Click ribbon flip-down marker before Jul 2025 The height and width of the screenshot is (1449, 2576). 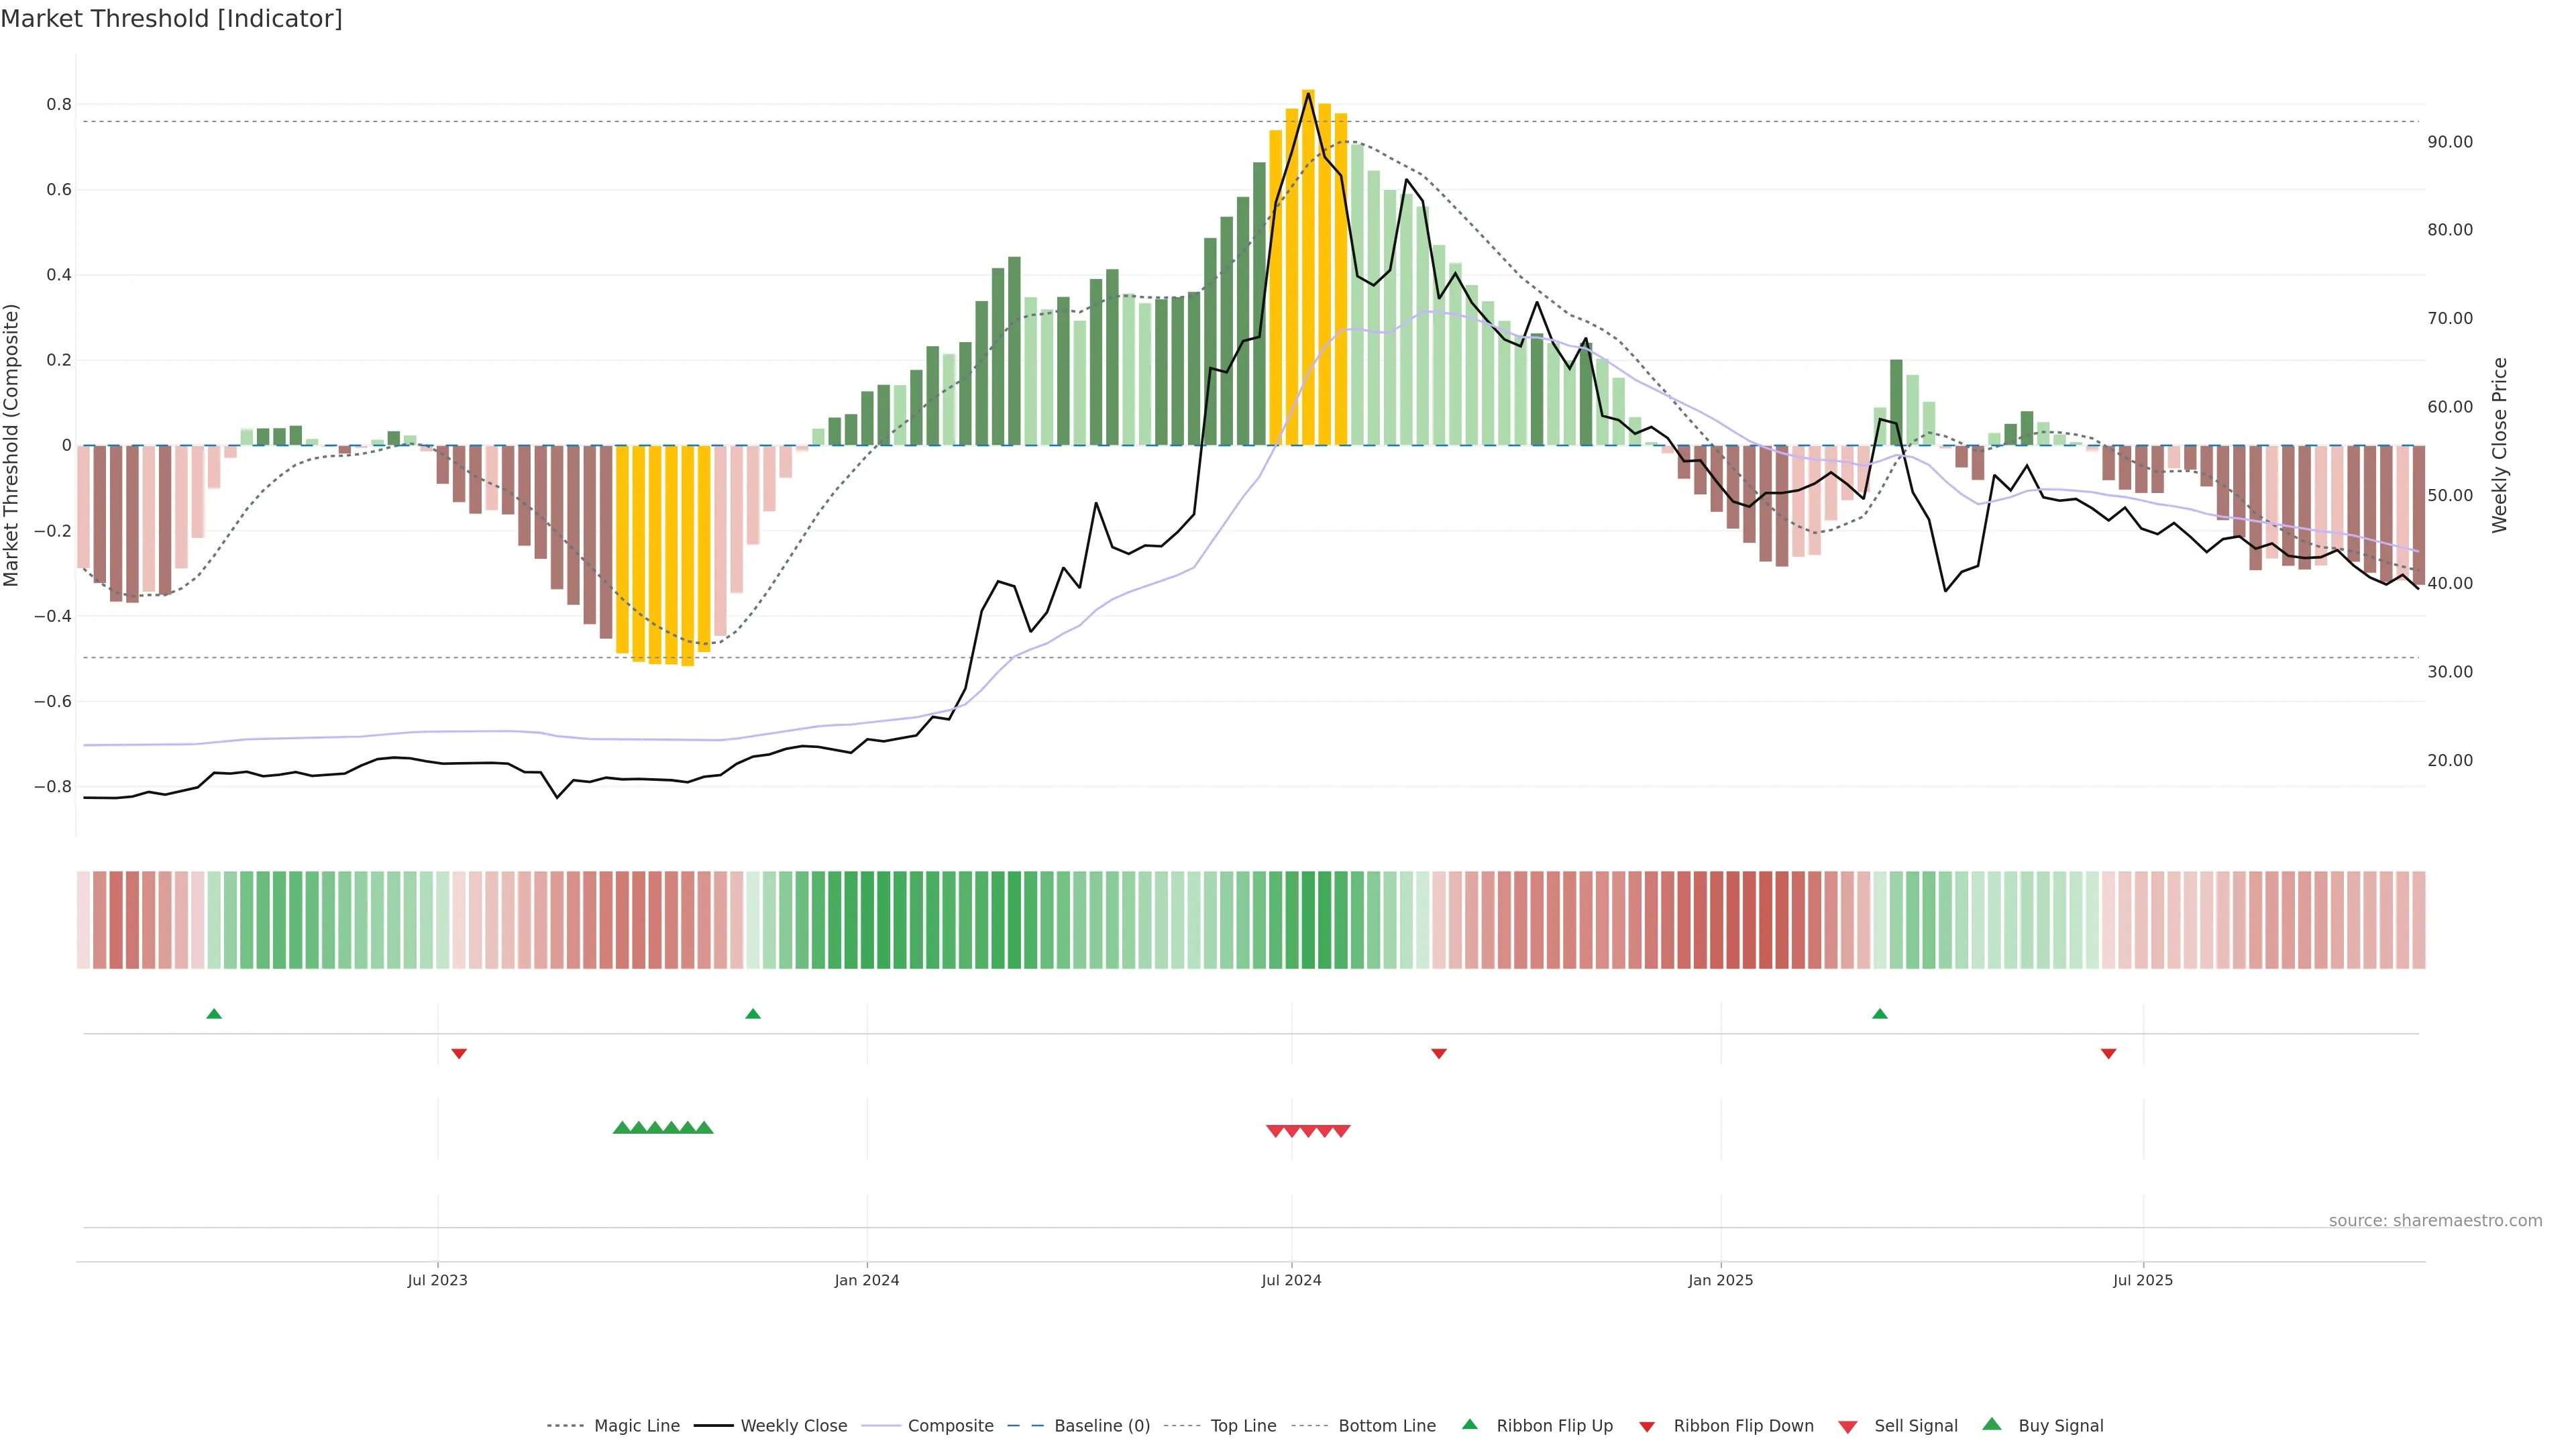click(2108, 1053)
